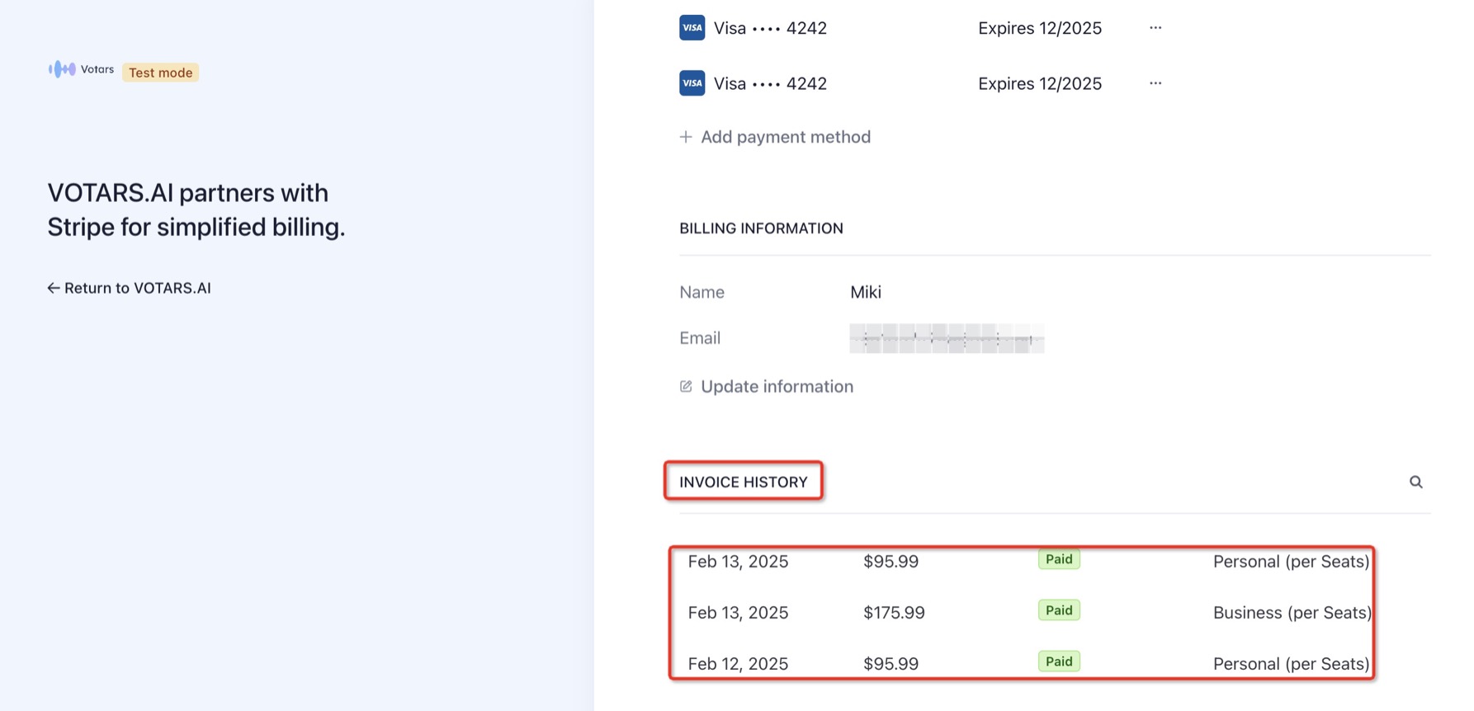Screen dimensions: 1474x711
Task: Return to VOTARS.AI via the back arrow link
Action: (130, 288)
